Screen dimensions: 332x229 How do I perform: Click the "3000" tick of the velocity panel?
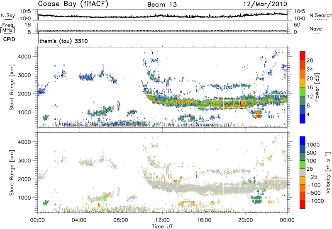click(24, 160)
